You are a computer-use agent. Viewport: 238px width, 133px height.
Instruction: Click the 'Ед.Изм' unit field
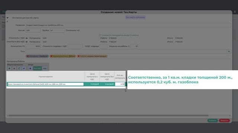58,30
